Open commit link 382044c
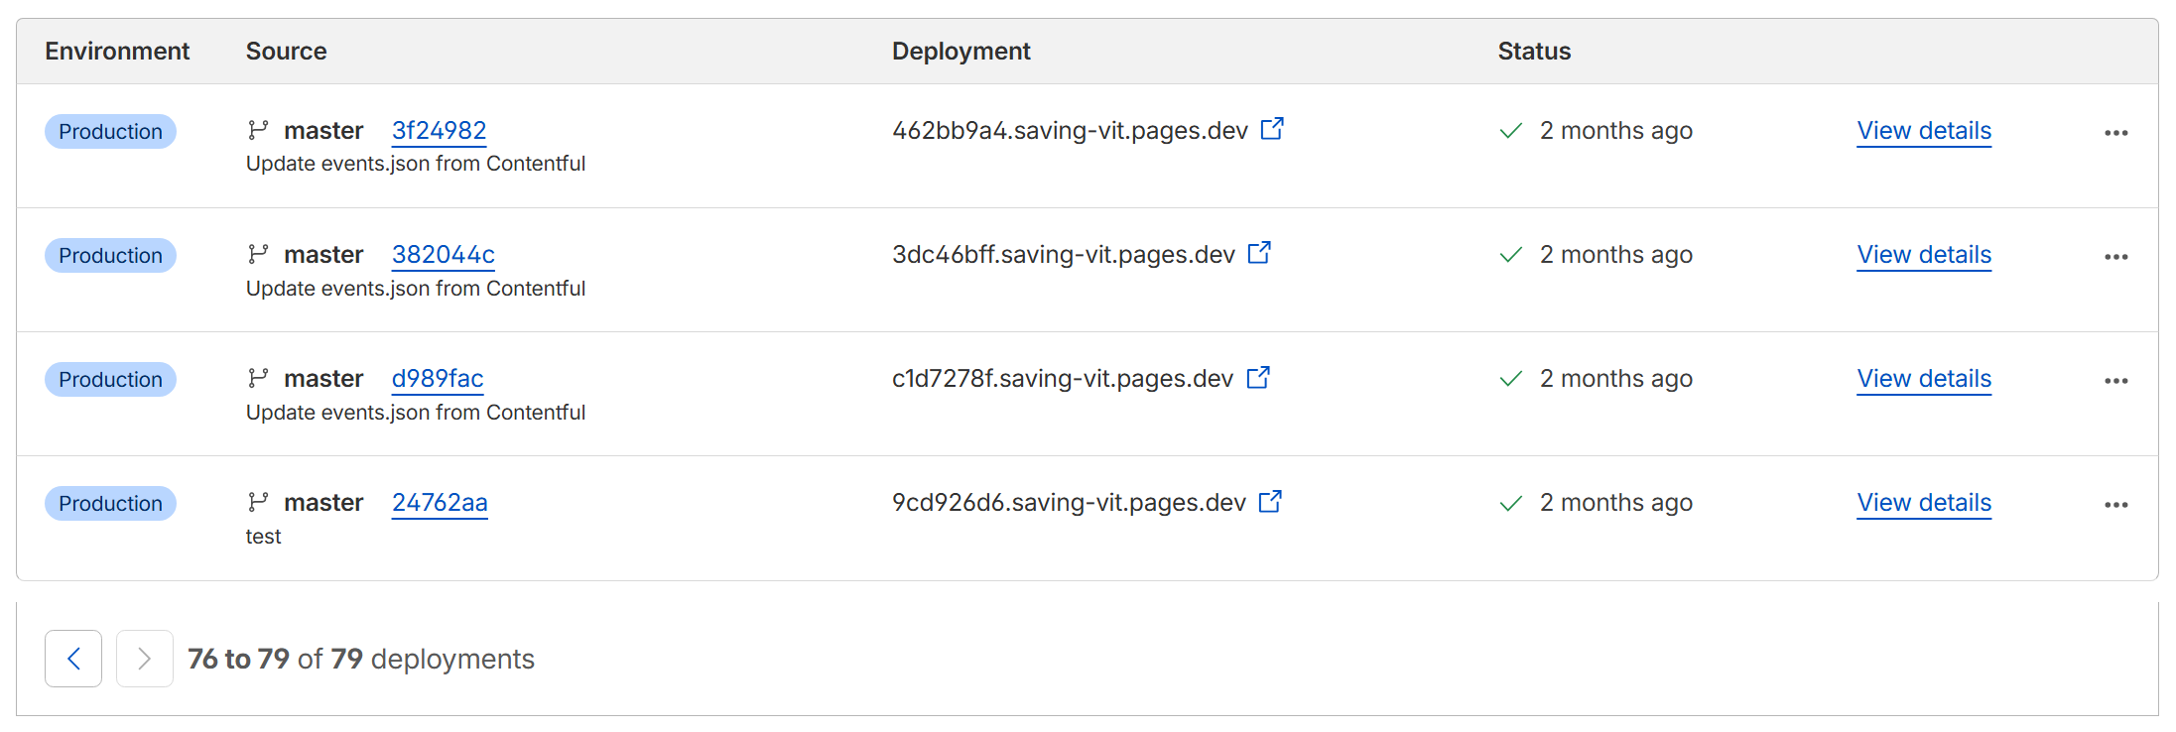The height and width of the screenshot is (732, 2176). point(443,255)
